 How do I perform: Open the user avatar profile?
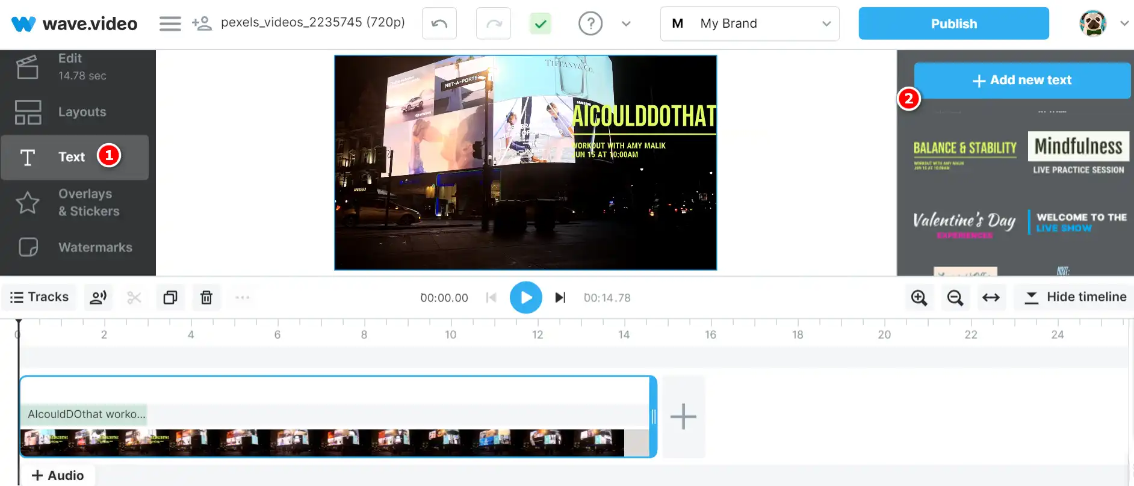(x=1093, y=23)
